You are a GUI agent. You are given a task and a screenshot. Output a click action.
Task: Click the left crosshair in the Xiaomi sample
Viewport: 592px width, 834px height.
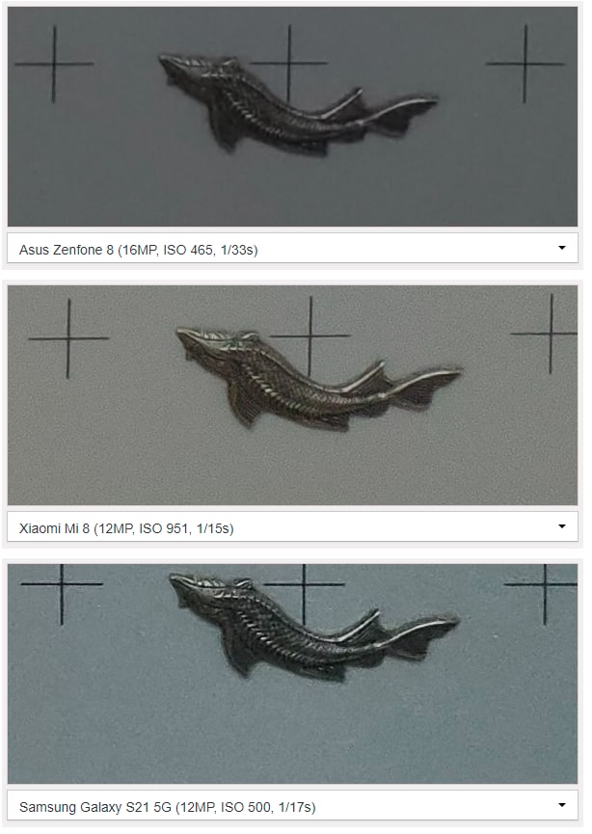point(68,338)
